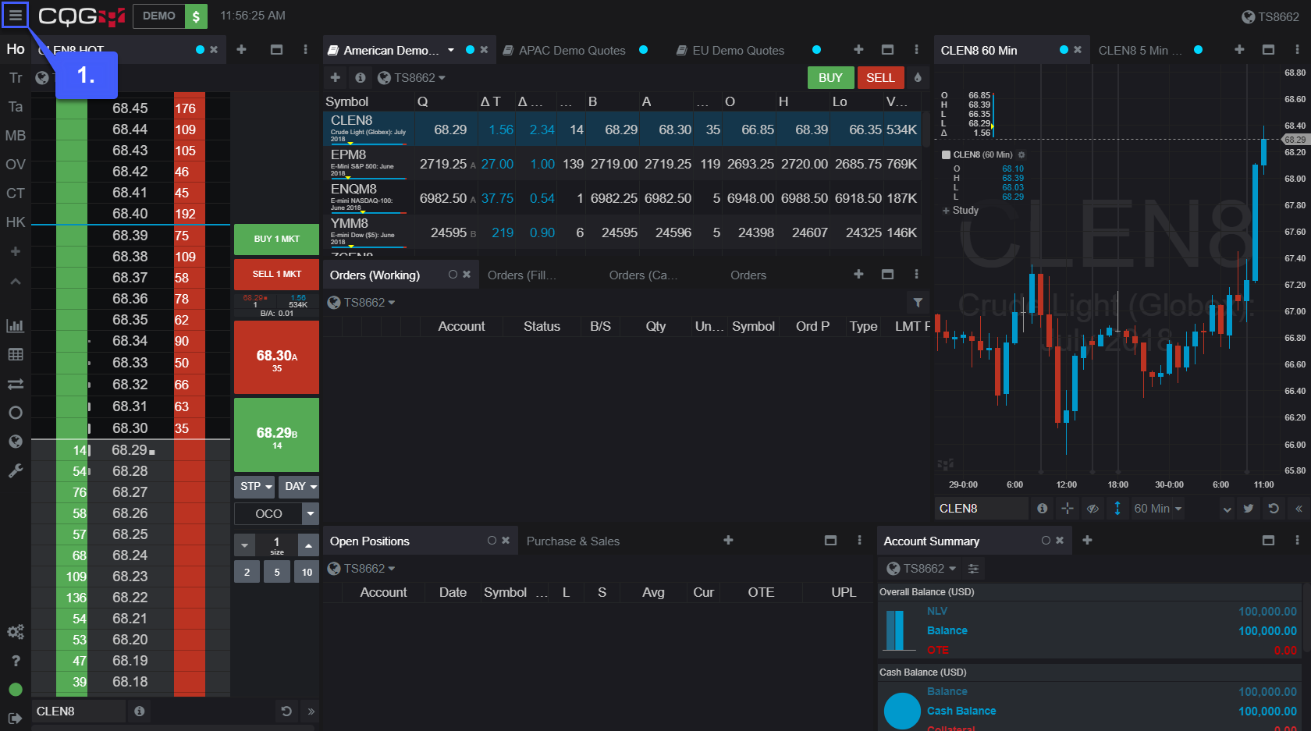1311x731 pixels.
Task: Show info for CLEN8 in chart toolbar
Action: click(1042, 508)
